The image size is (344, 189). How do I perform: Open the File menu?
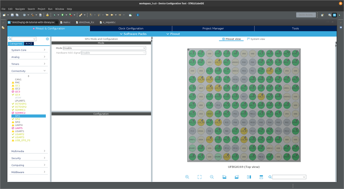[3, 9]
